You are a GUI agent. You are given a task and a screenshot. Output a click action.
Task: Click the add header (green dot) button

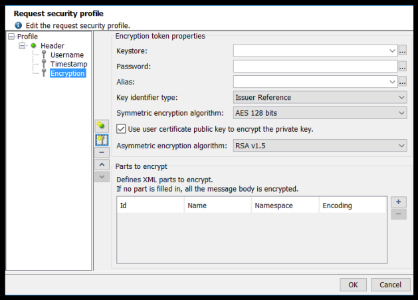tap(101, 126)
